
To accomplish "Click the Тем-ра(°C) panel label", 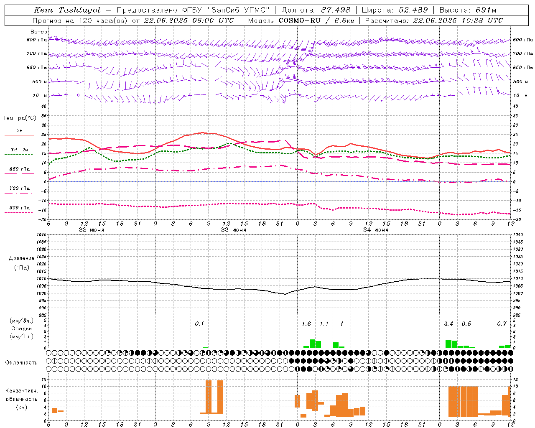I will pyautogui.click(x=19, y=118).
